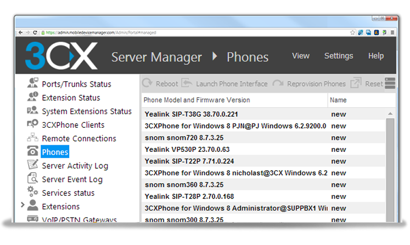This screenshot has width=410, height=245.
Task: Click the Extension Status sidebar icon
Action: (33, 96)
